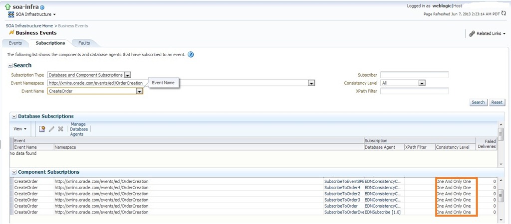This screenshot has width=511, height=224.
Task: Open the Consistency Level dropdown
Action: [422, 83]
